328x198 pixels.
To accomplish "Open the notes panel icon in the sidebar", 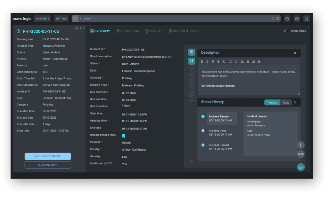I will coord(192,52).
